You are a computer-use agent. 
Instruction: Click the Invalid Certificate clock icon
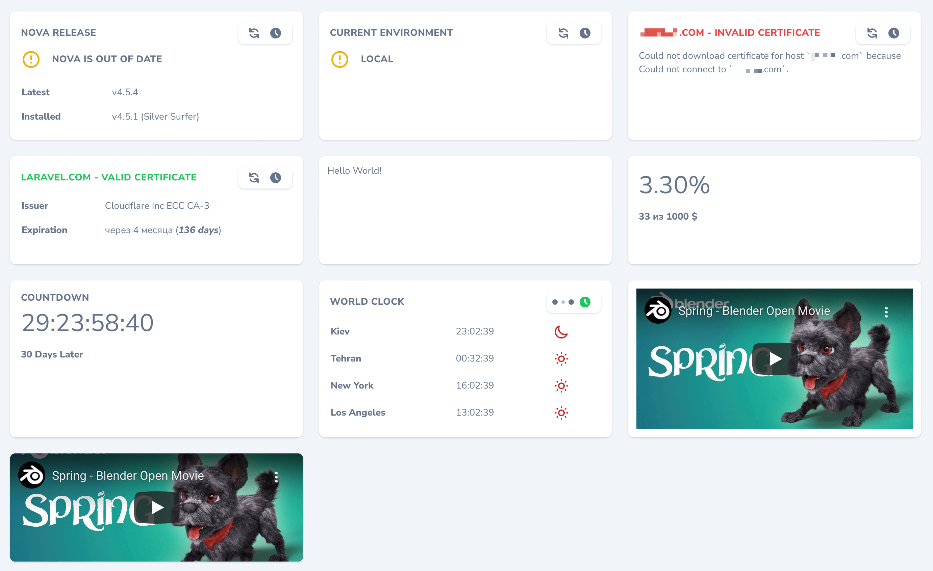pyautogui.click(x=893, y=33)
